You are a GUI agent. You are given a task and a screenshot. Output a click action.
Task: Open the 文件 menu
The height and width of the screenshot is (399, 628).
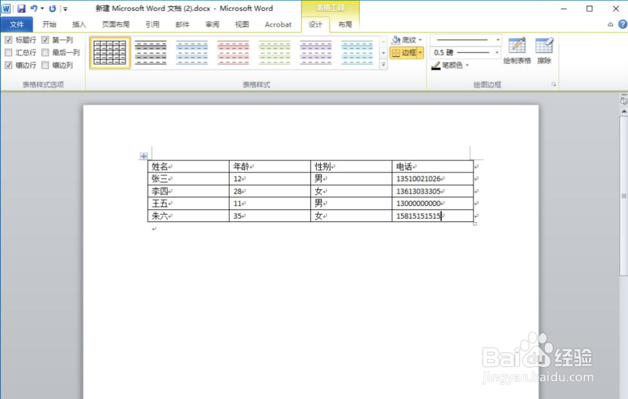pos(17,24)
